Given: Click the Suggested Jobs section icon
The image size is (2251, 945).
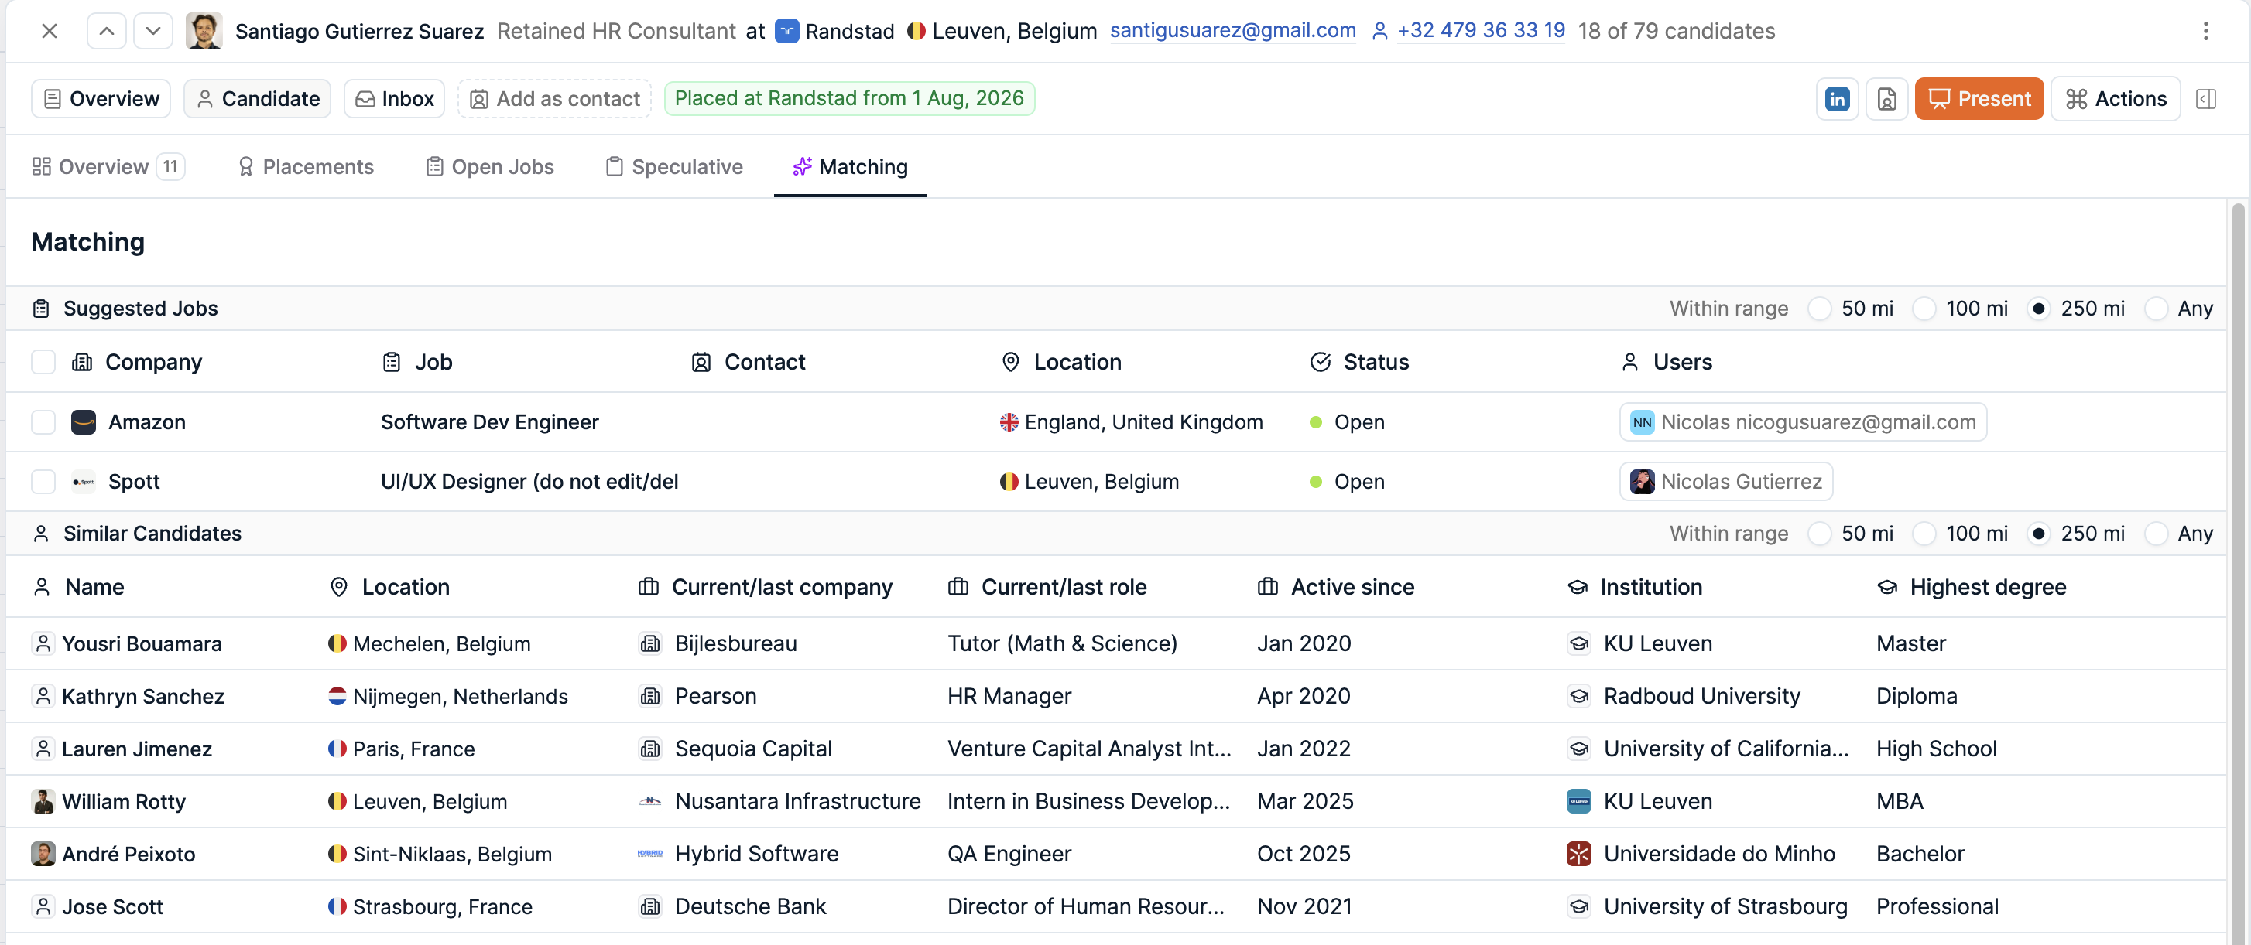Looking at the screenshot, I should click(41, 309).
